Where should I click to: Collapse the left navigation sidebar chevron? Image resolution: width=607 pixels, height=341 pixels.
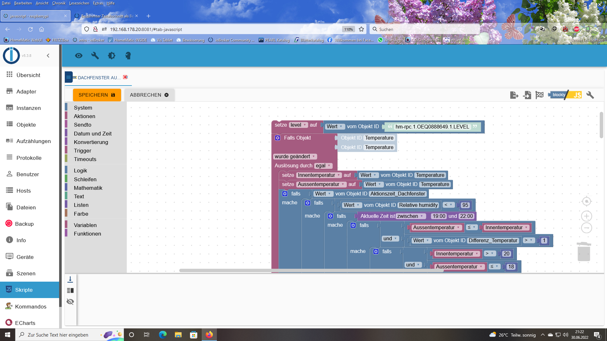(48, 56)
